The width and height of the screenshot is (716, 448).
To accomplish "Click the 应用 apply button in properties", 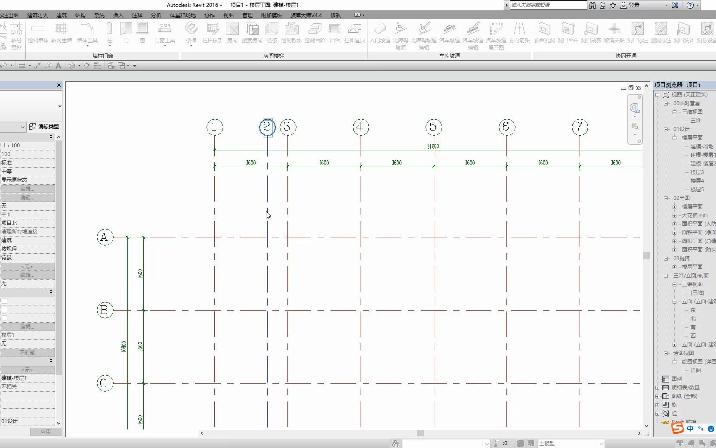I will (46, 432).
